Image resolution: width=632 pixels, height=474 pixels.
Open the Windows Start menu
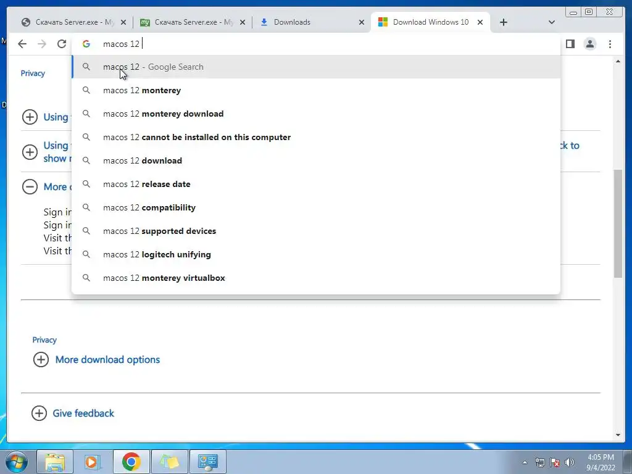click(16, 462)
